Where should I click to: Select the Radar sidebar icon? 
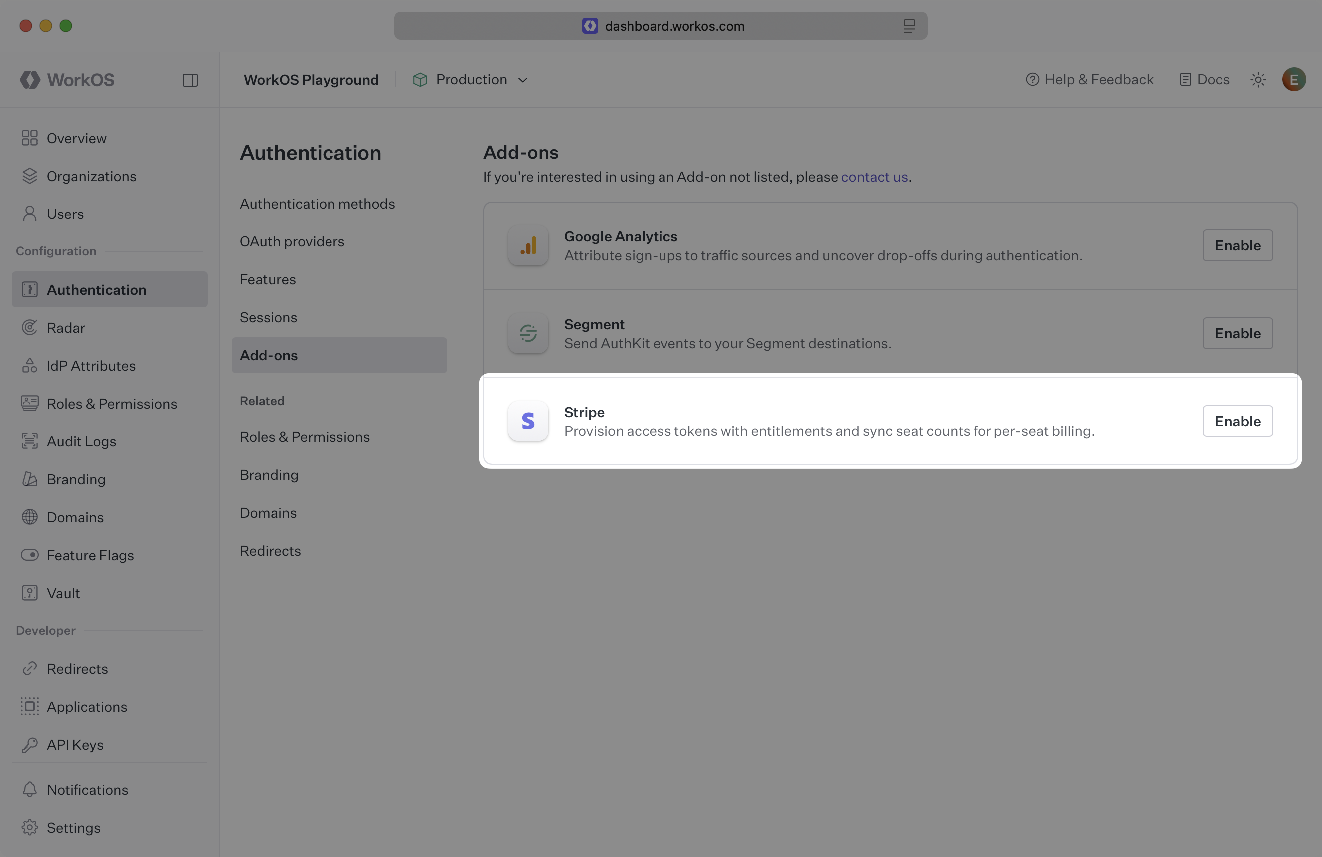[30, 327]
